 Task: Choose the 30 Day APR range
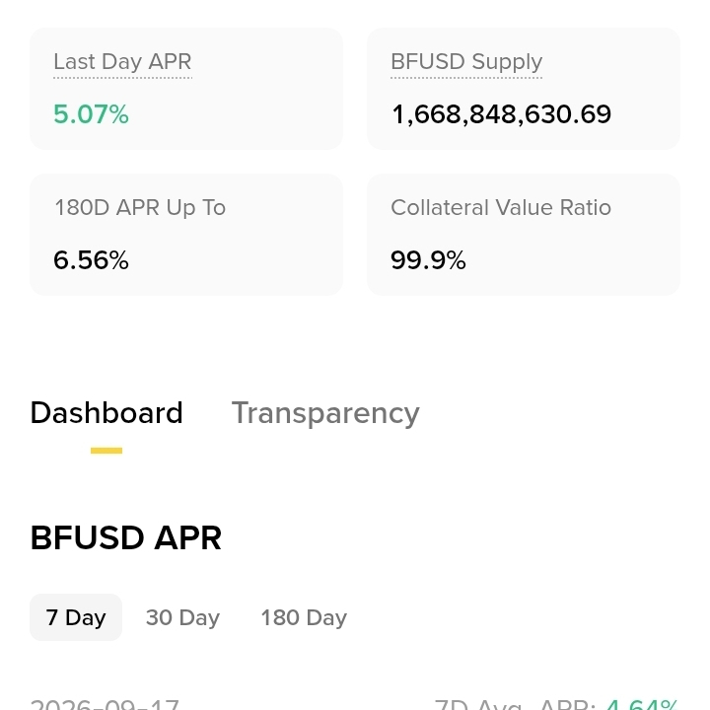(182, 617)
